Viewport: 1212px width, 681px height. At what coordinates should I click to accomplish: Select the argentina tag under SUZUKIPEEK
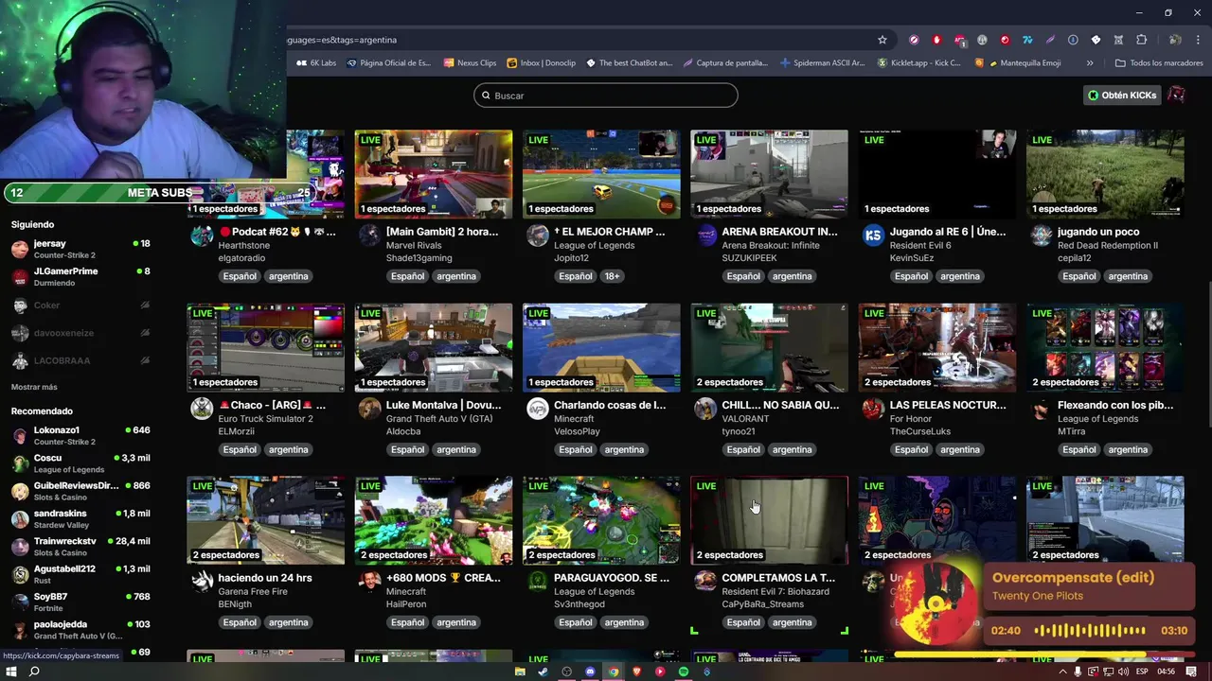tap(792, 276)
